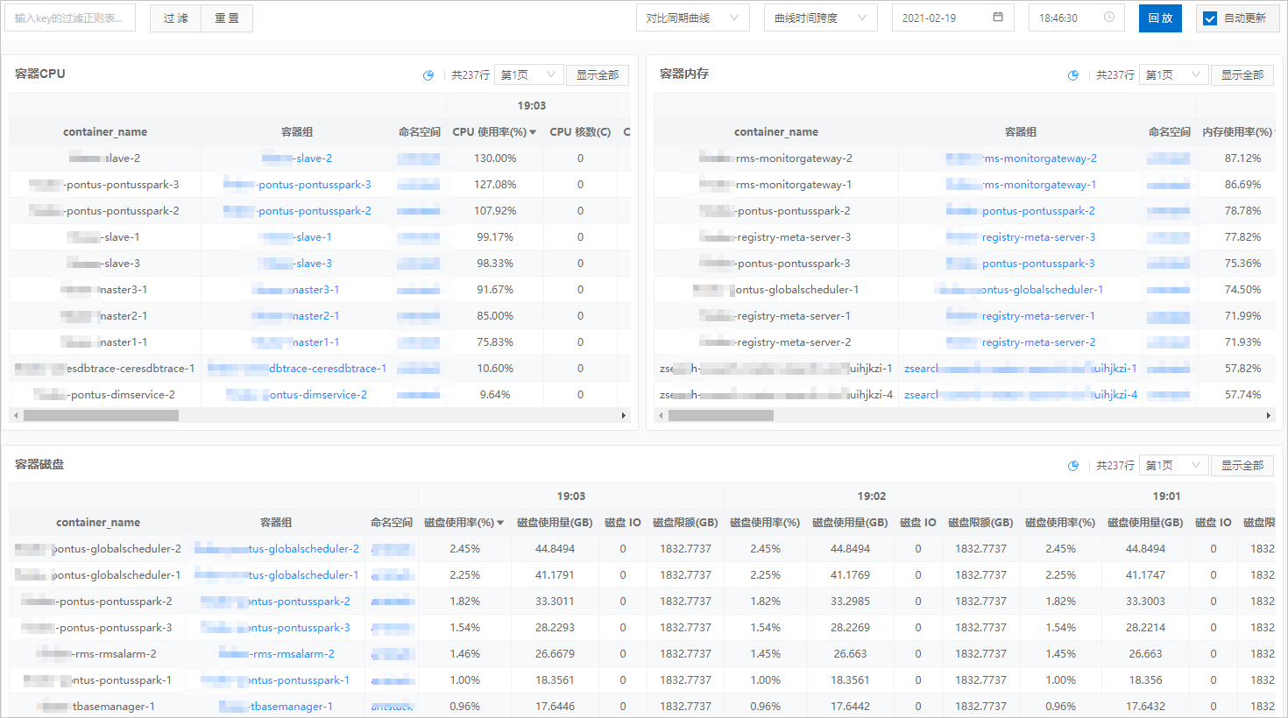This screenshot has height=718, width=1288.
Task: Click the 19:02 time group header
Action: point(872,496)
